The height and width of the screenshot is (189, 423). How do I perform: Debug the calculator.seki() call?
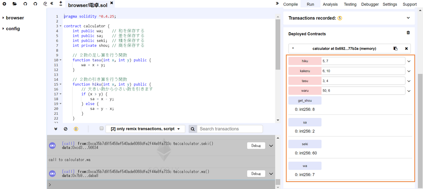click(x=256, y=146)
